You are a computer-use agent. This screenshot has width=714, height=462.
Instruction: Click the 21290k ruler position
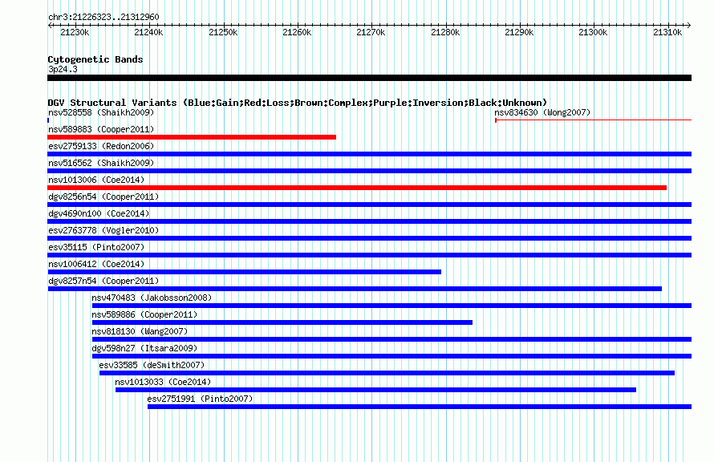pyautogui.click(x=519, y=32)
